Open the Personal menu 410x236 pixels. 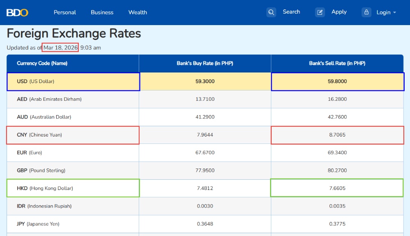point(65,12)
